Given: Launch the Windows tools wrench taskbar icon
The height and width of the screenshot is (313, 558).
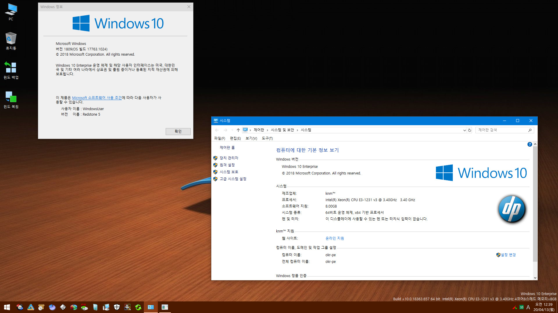Looking at the screenshot, I should click(x=127, y=307).
